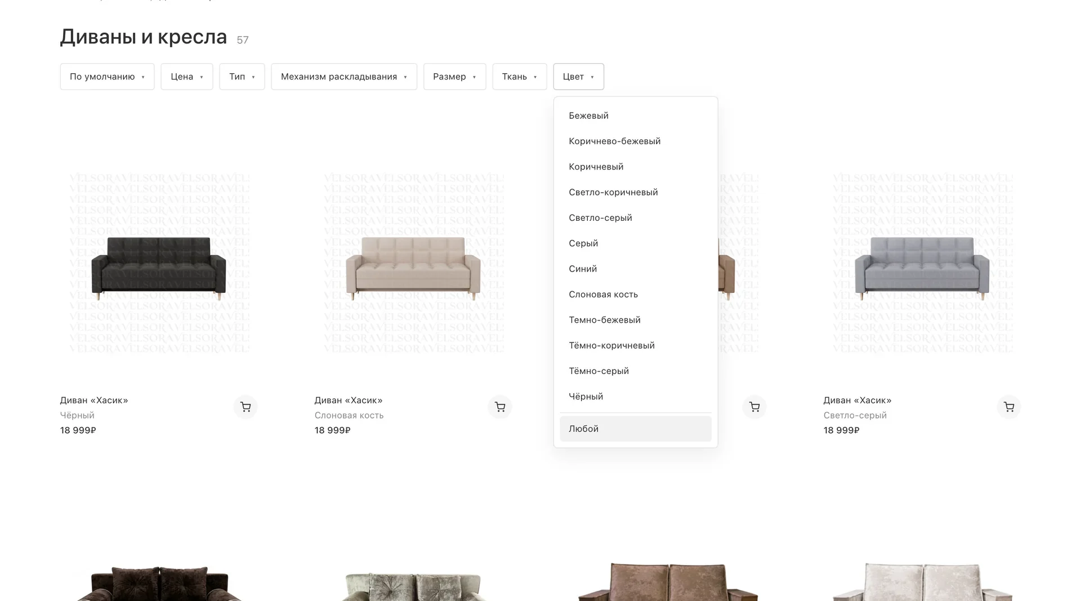Add Слоновая кость Хасик sofa to cart

point(500,407)
